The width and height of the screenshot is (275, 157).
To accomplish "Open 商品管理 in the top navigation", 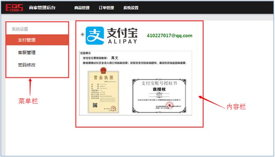I will [x=82, y=8].
